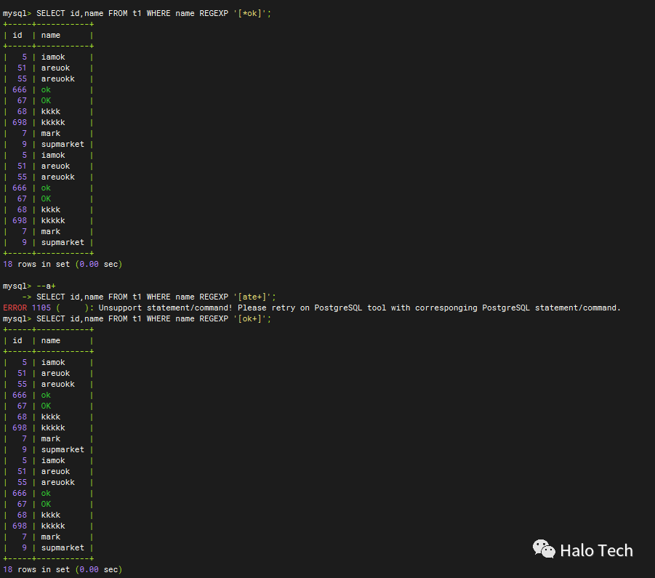
Task: Click '18 rows in set' ending the '[*ok]' results
Action: (36, 265)
